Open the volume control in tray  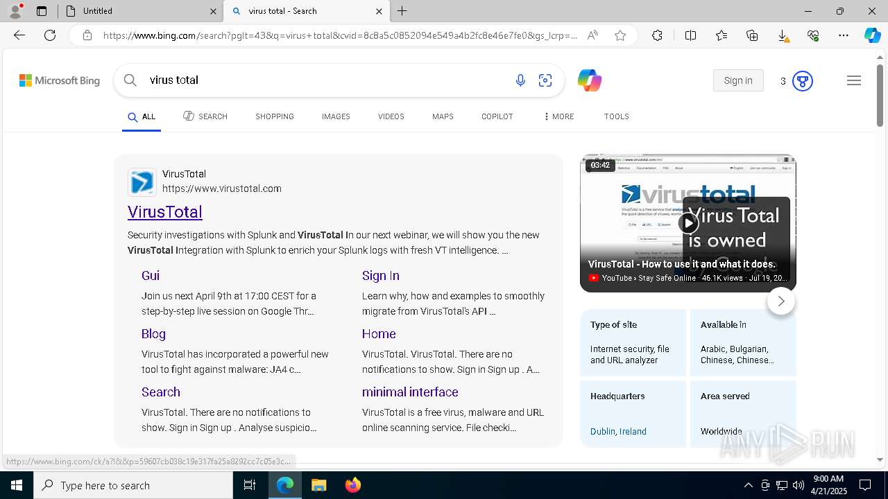coord(799,485)
